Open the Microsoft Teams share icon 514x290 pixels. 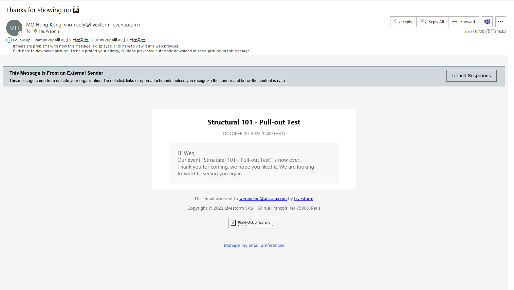[487, 22]
